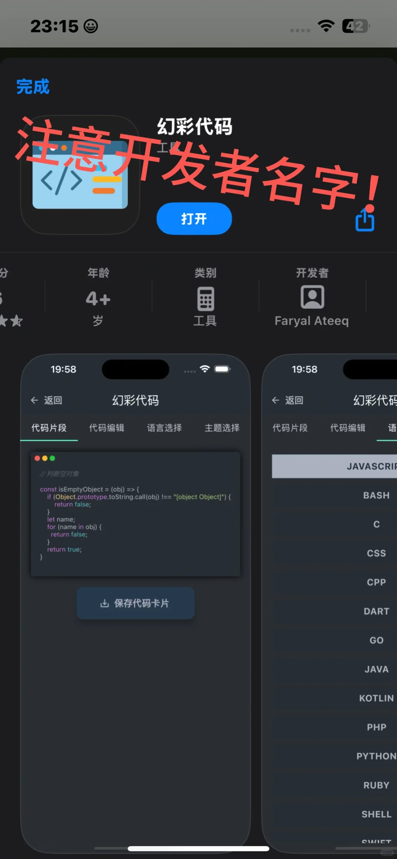The width and height of the screenshot is (397, 859).
Task: Choose PYTHON language option
Action: coord(376,756)
